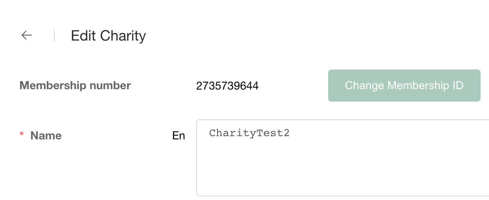Focus the Name text area
Viewport: 489px width, 200px height.
point(342,161)
